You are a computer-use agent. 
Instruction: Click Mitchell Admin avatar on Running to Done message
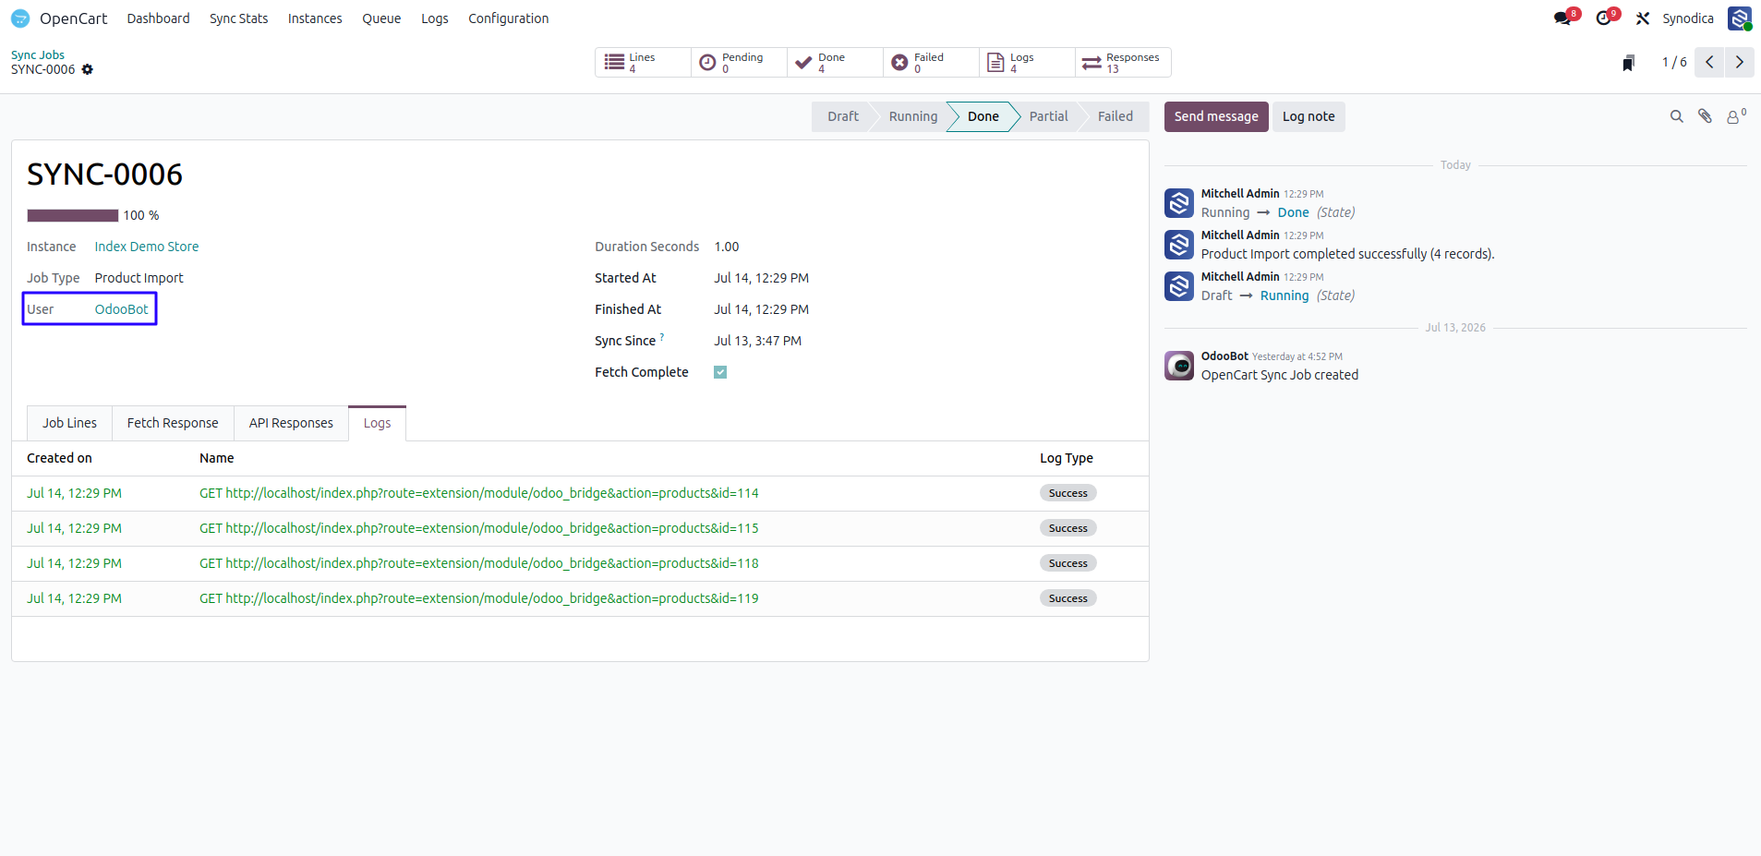[x=1179, y=203]
